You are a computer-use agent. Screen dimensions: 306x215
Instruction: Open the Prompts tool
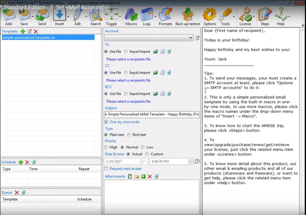coord(165,18)
